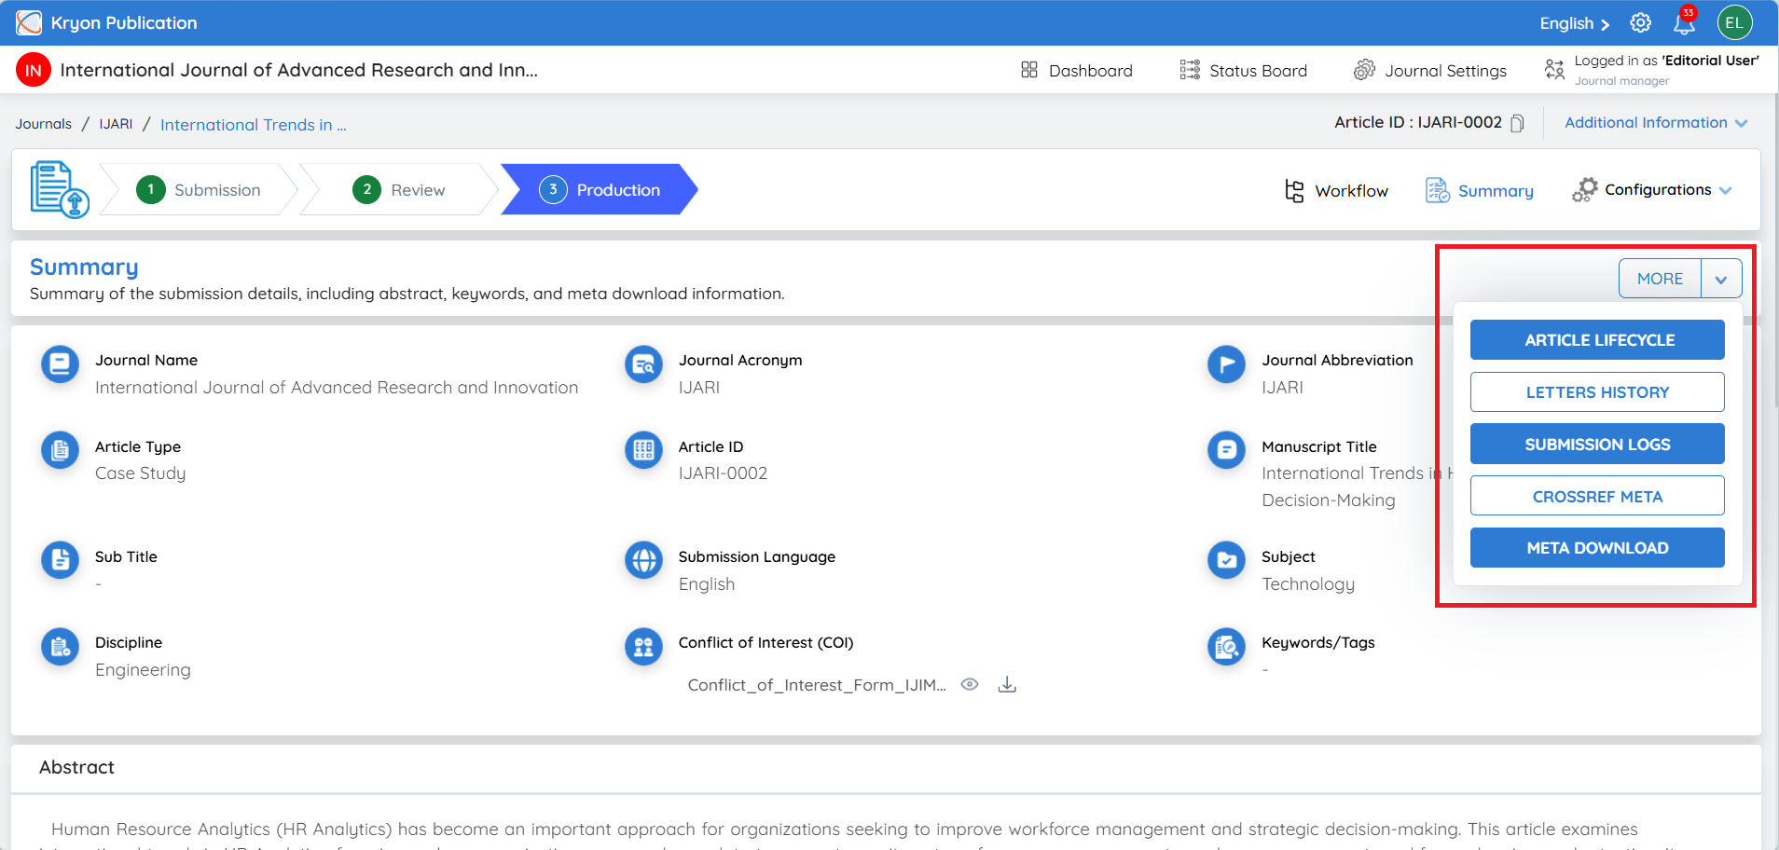
Task: Select the Production stage
Action: pos(600,190)
